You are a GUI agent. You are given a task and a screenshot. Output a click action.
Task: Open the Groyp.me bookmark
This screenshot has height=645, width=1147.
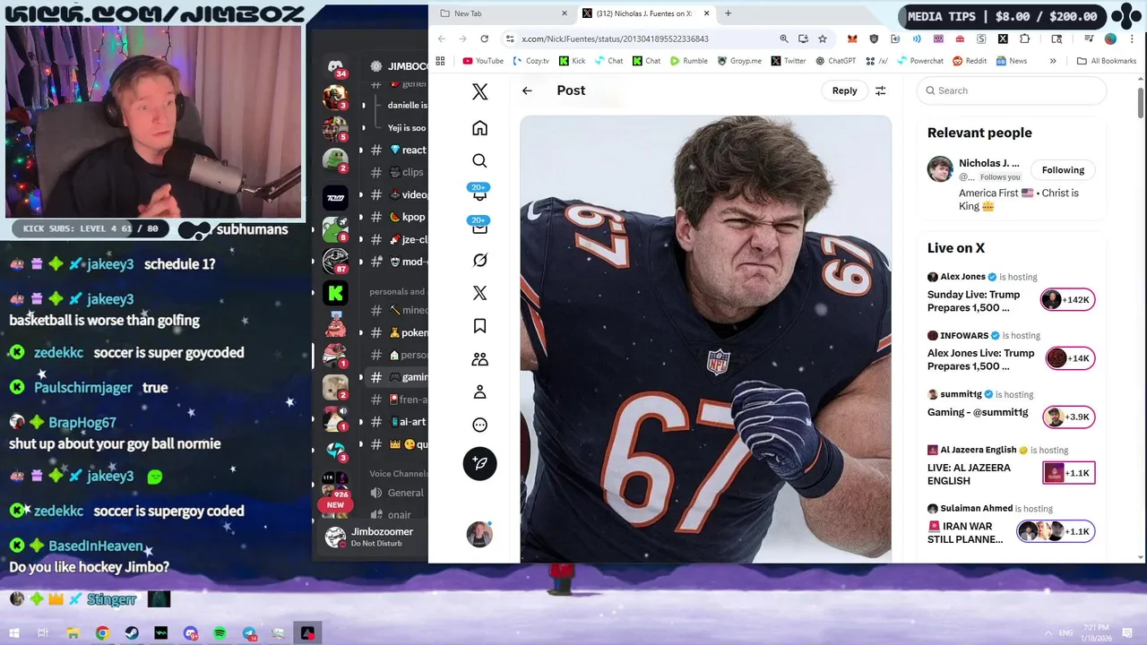pyautogui.click(x=739, y=61)
